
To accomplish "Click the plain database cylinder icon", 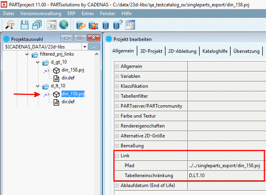I will (106, 25).
